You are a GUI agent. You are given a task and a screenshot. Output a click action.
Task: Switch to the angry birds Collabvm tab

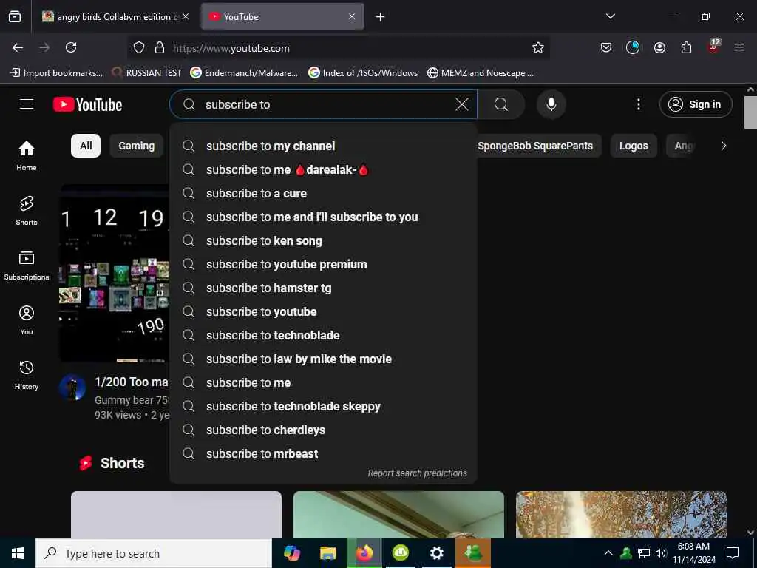click(x=115, y=16)
